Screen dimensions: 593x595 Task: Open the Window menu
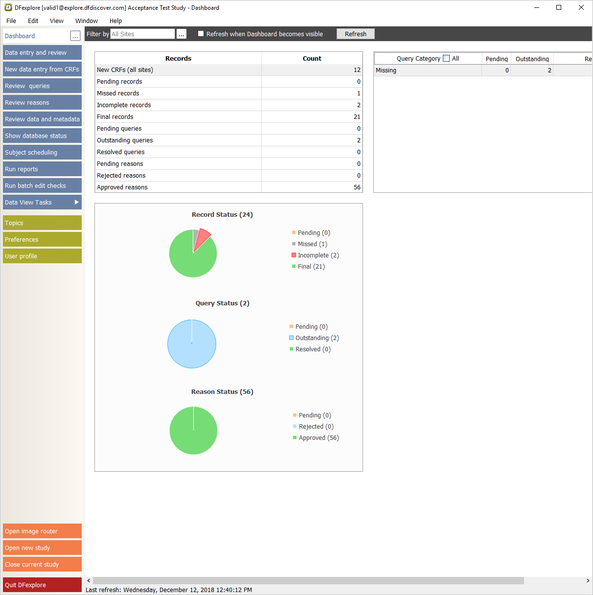86,21
